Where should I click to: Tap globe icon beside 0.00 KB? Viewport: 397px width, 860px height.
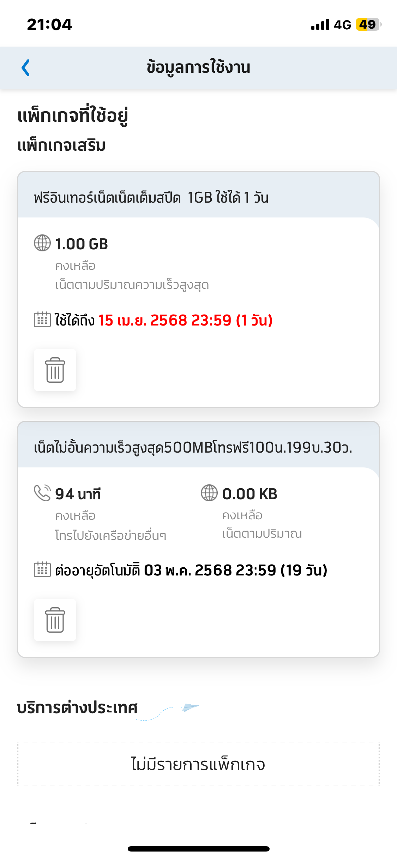click(x=209, y=493)
